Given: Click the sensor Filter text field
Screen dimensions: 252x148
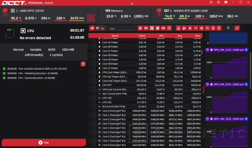Looking at the screenshot, I should (x=121, y=28).
